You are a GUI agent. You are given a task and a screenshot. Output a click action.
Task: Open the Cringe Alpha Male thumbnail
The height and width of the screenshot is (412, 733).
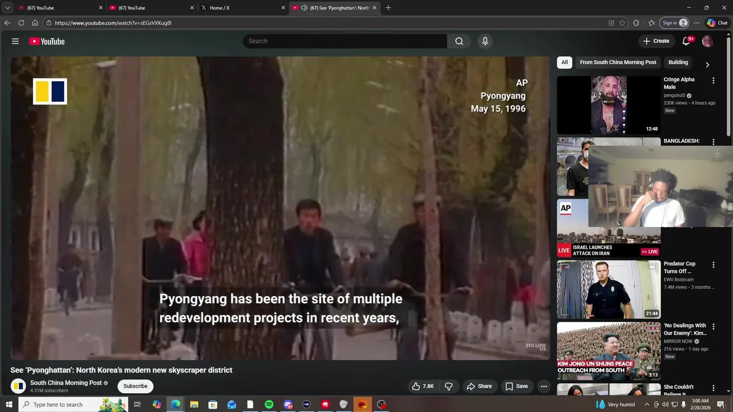tap(609, 105)
